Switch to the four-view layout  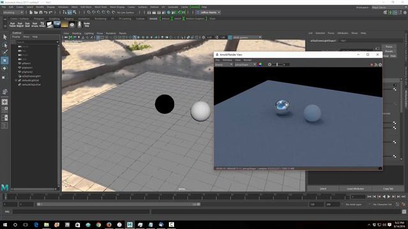[x=4, y=109]
